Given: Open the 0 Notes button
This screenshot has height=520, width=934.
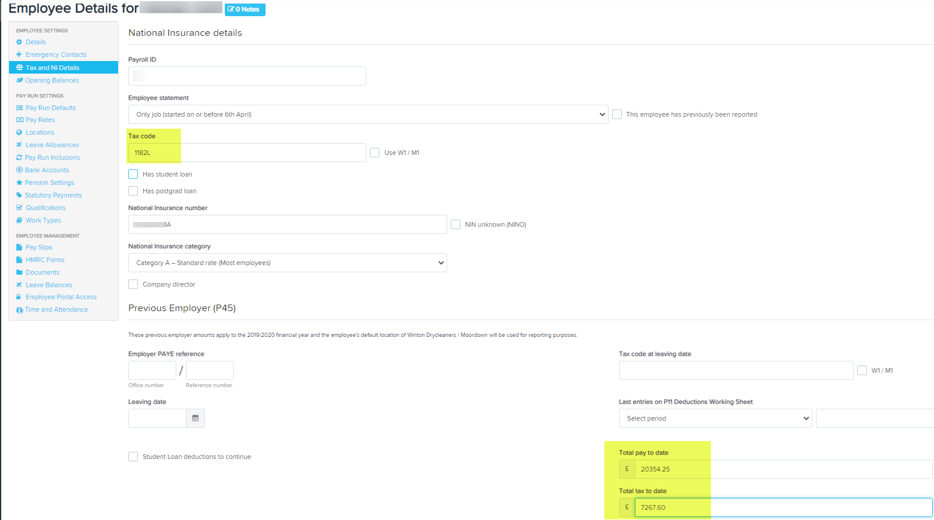Looking at the screenshot, I should click(x=245, y=9).
